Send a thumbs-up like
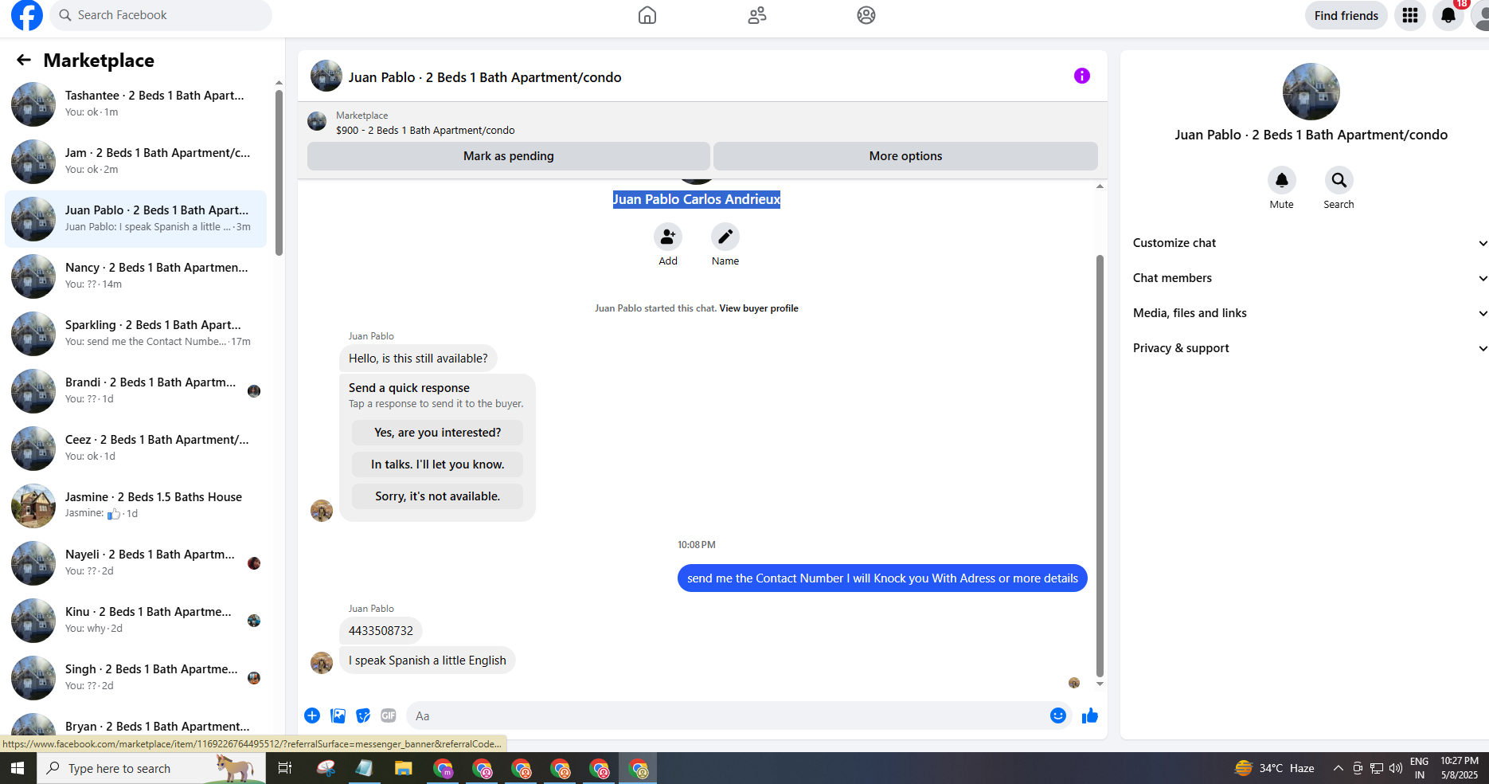 [x=1090, y=715]
